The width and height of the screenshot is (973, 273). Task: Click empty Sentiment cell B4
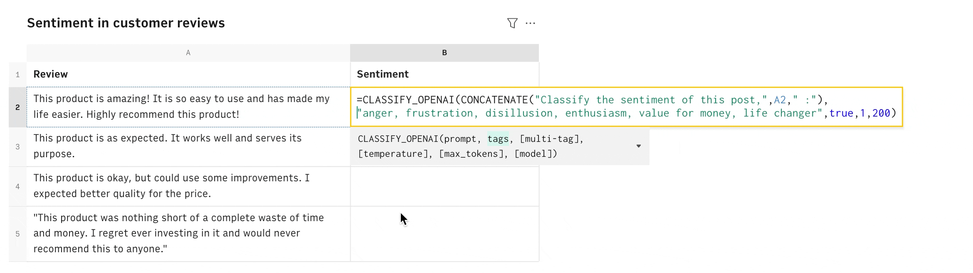pos(445,186)
